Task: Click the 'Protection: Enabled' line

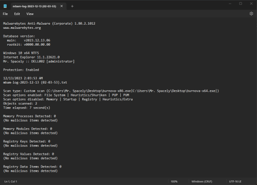Action: tap(21, 70)
